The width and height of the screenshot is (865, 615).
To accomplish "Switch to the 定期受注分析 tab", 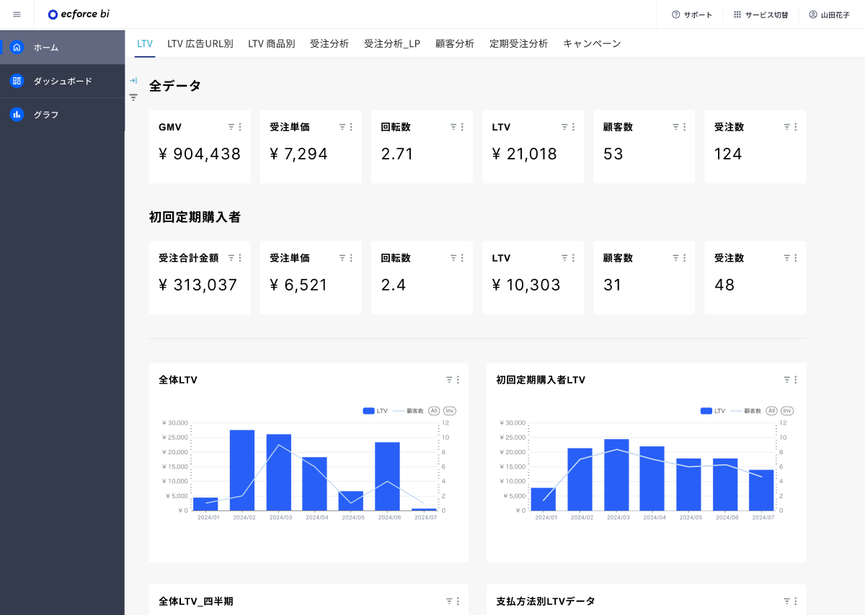I will 518,43.
